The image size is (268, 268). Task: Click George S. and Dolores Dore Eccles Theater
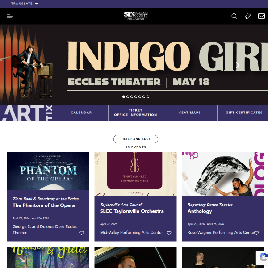[x=45, y=230]
